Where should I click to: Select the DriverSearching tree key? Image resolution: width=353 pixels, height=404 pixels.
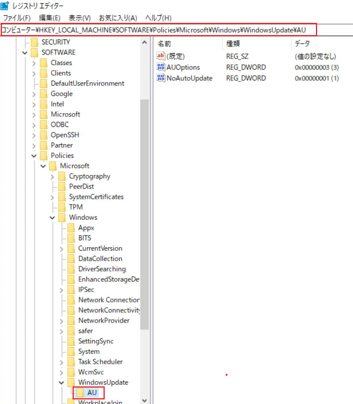pos(102,269)
